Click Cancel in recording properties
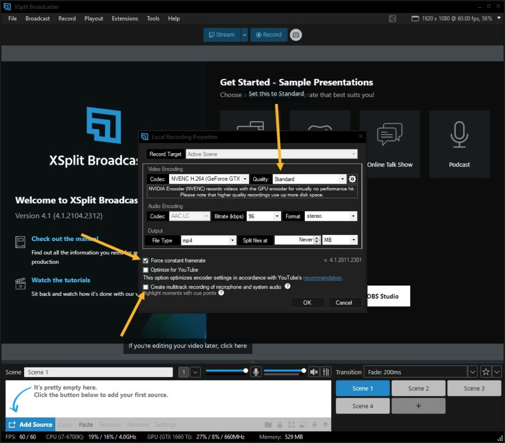 tap(344, 303)
